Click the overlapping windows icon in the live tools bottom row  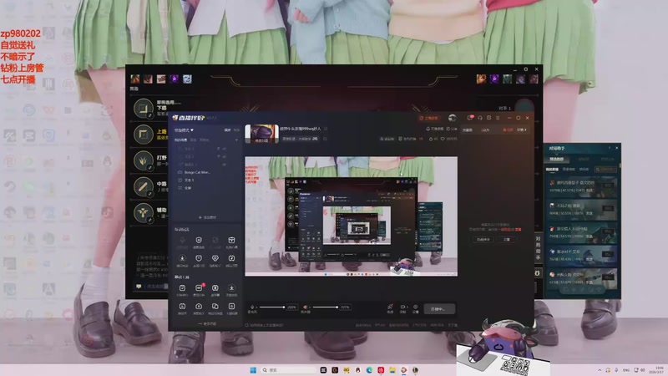[x=215, y=307]
